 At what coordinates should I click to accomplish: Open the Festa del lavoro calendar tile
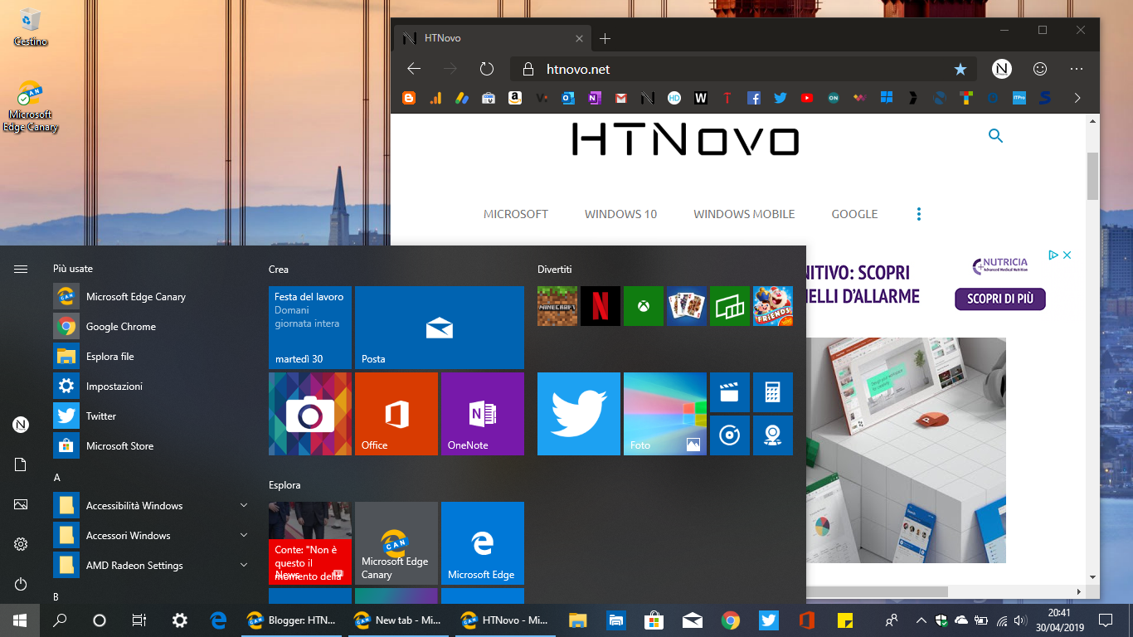[310, 328]
